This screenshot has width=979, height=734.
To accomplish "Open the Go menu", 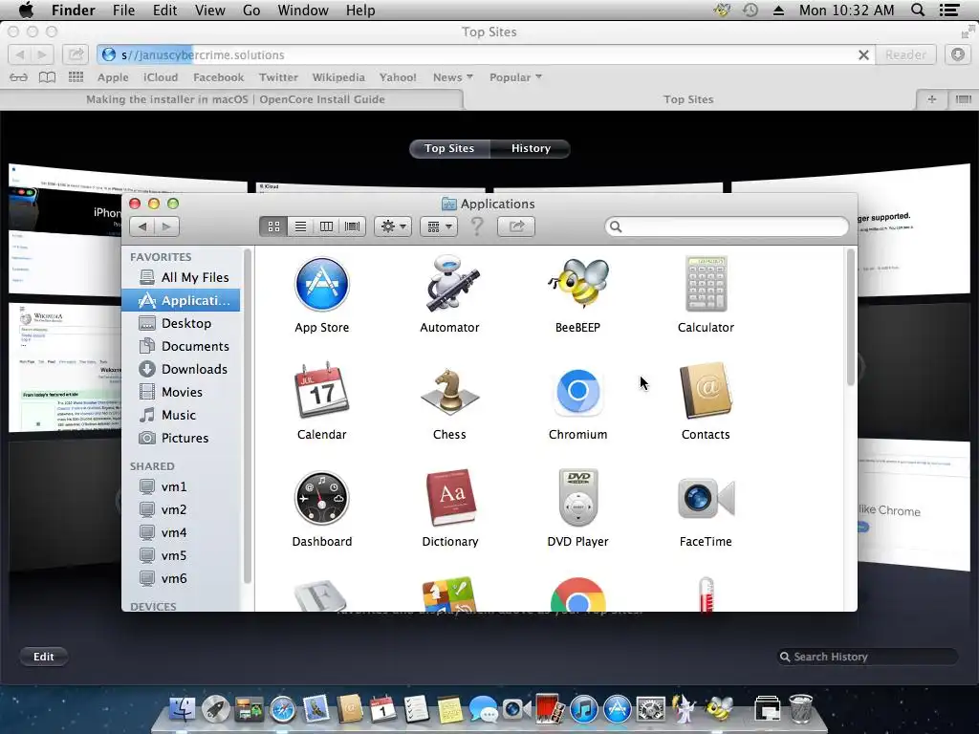I will 251,10.
